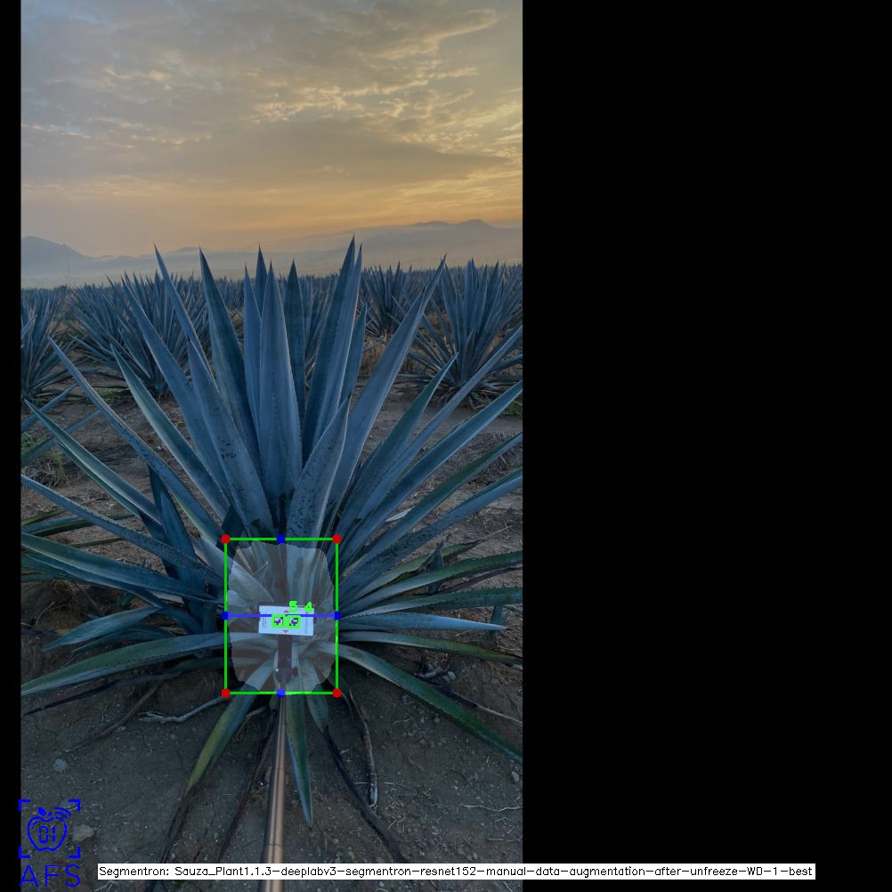The height and width of the screenshot is (892, 892).
Task: Select the top-right red corner handle
Action: coord(337,539)
